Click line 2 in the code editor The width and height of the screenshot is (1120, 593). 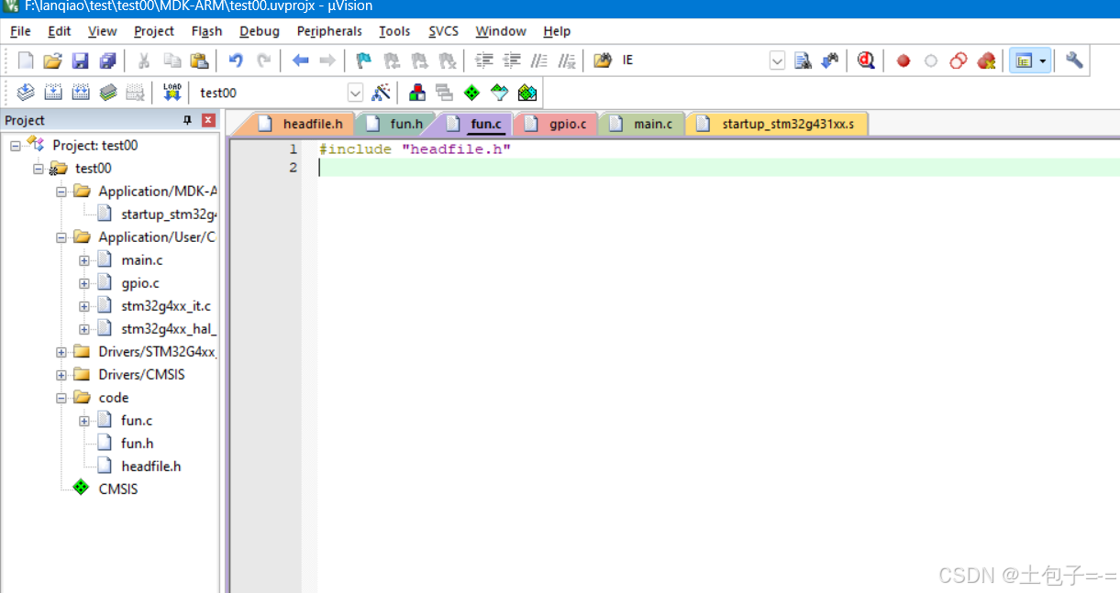[x=718, y=167]
